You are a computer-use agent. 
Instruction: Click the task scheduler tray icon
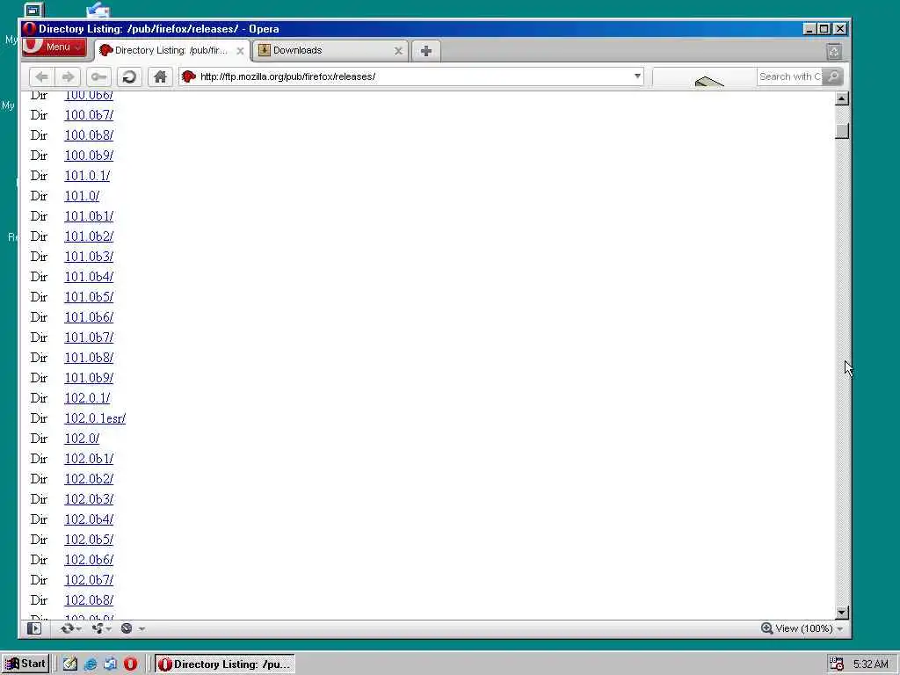[x=837, y=664]
